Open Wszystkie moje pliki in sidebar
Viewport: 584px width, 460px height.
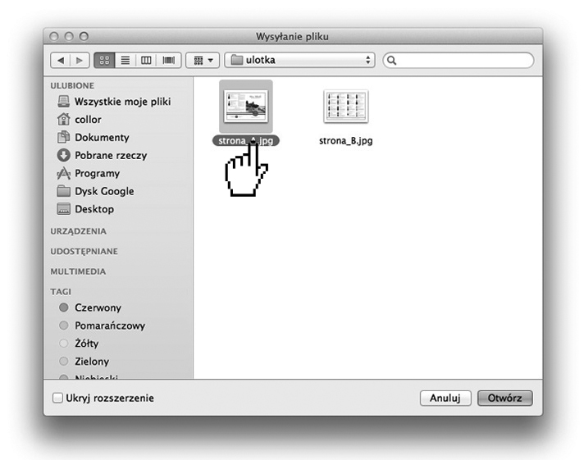point(121,102)
